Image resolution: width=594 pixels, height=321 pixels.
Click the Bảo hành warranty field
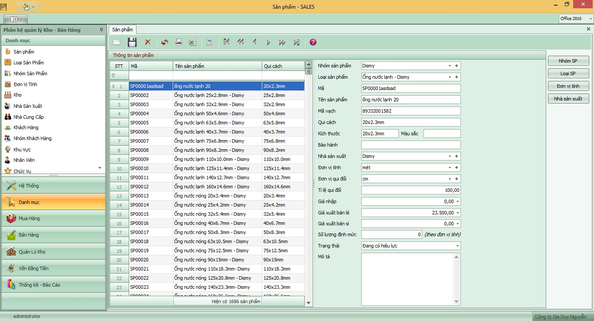pos(411,145)
